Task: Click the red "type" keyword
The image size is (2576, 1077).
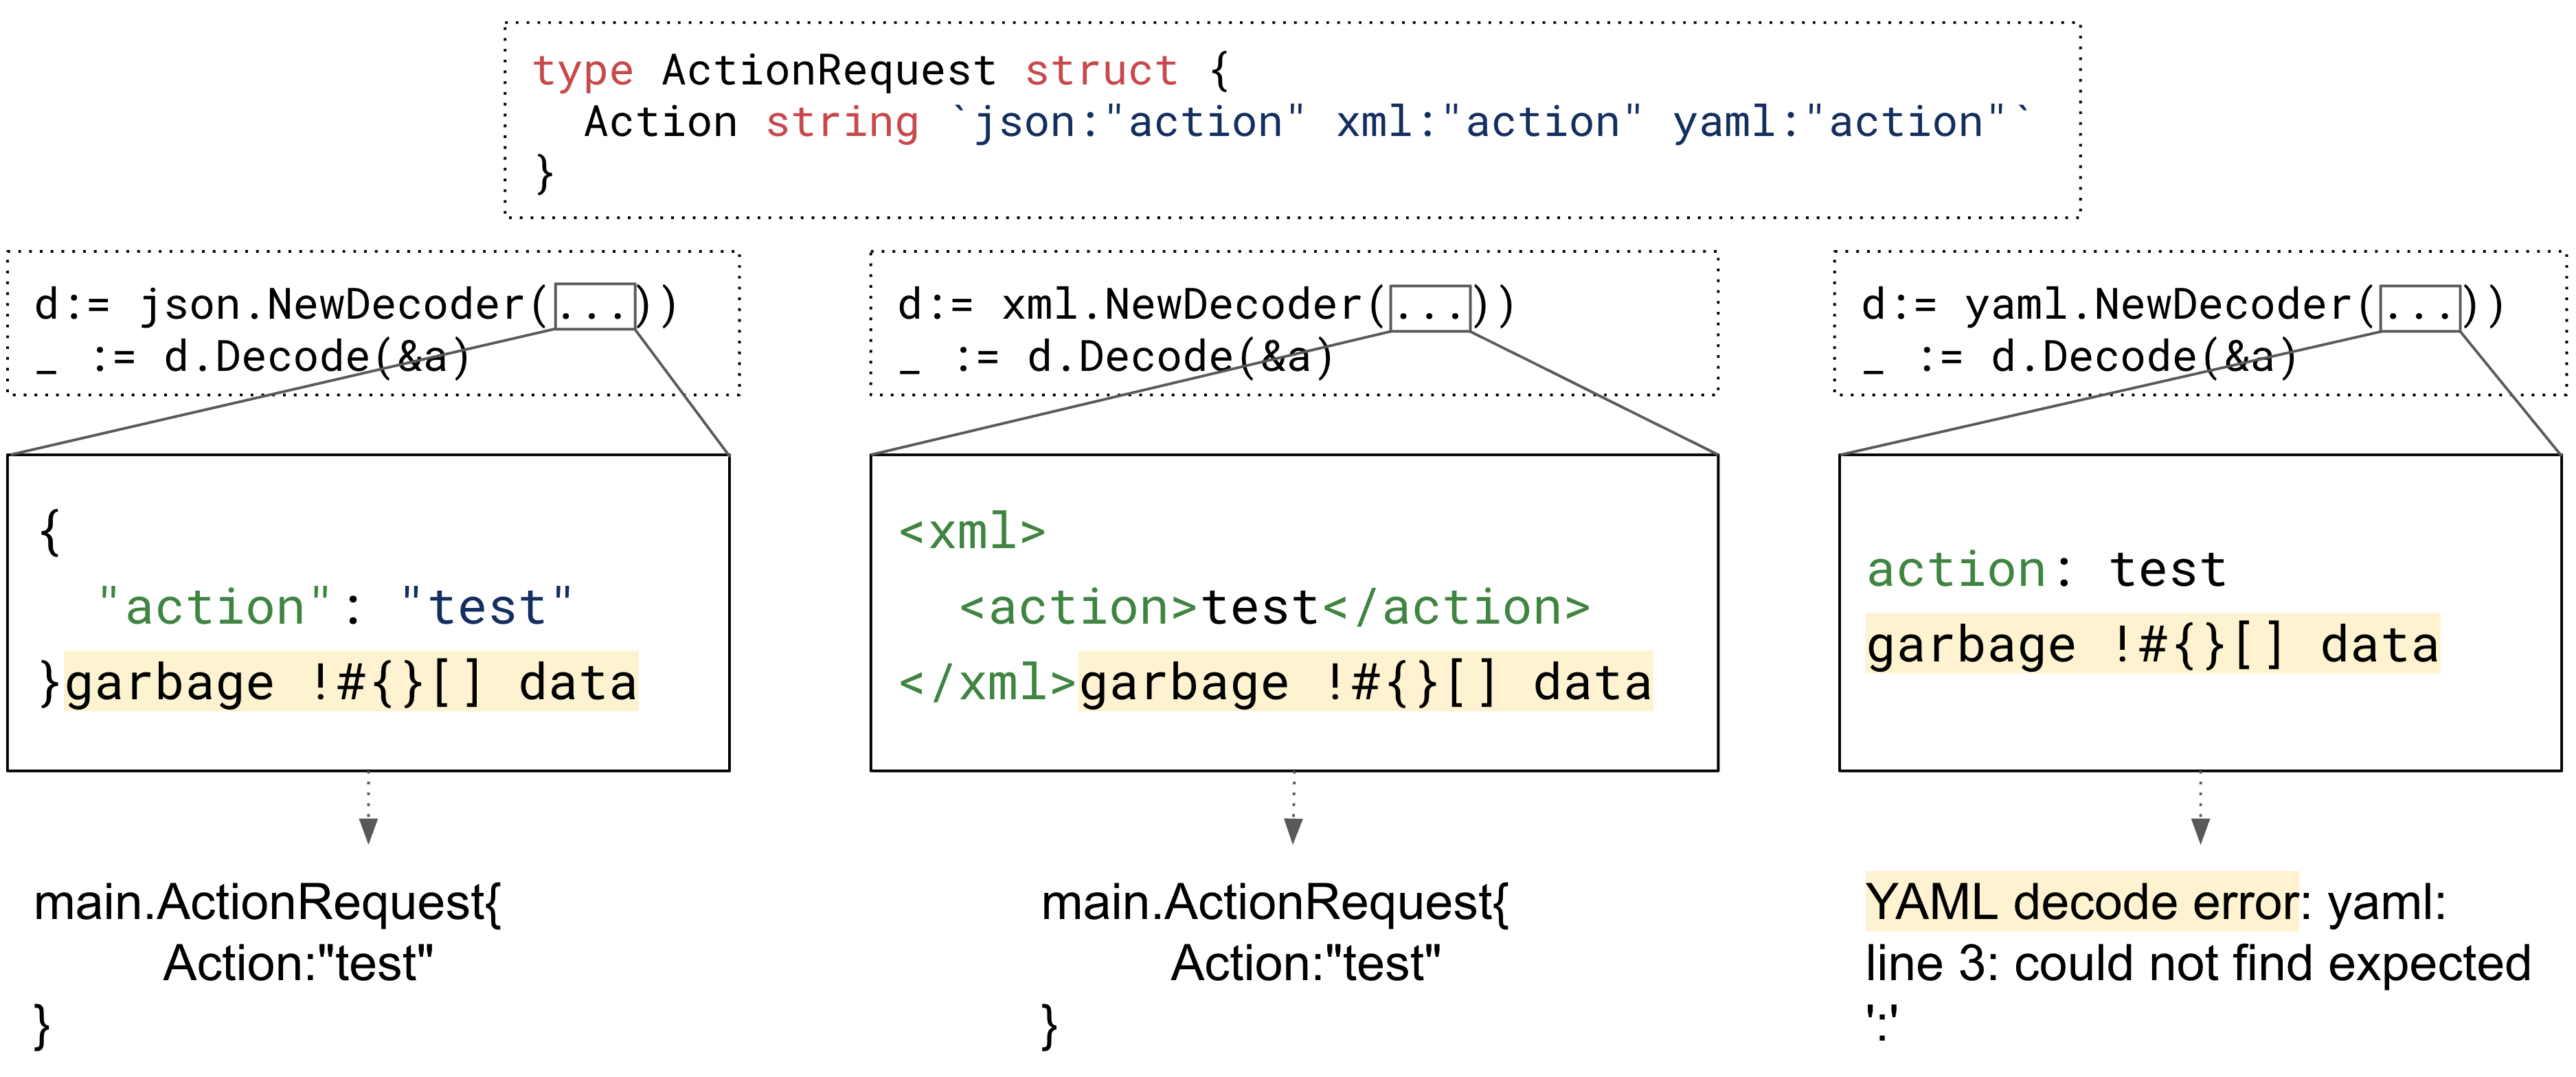Action: click(x=583, y=71)
